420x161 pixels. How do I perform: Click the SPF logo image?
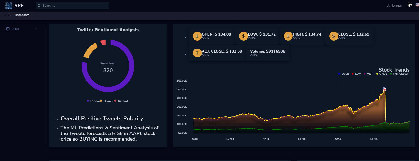pos(8,6)
